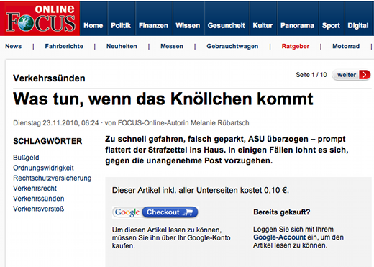
Task: Click the SCHLAGWÖRTER heading
Action: (x=47, y=141)
